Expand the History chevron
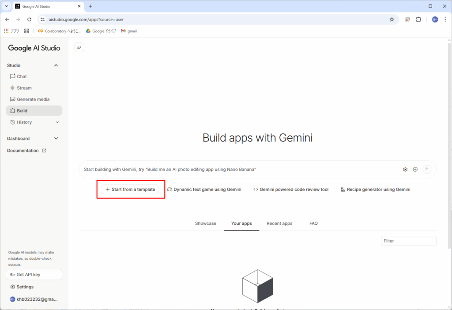The height and width of the screenshot is (310, 452). point(57,122)
